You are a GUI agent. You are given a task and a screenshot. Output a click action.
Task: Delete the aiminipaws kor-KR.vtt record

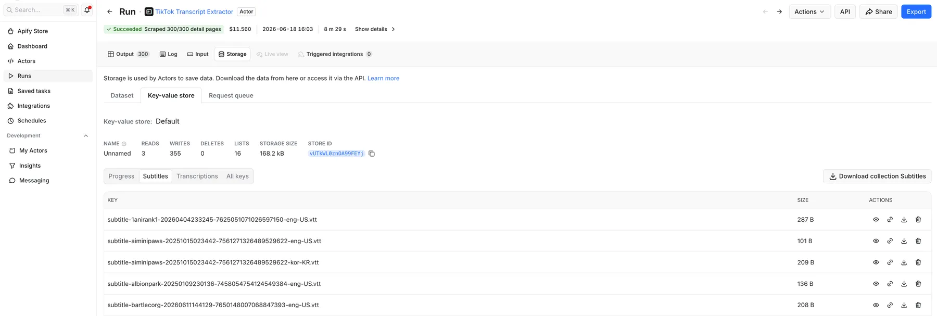click(918, 262)
